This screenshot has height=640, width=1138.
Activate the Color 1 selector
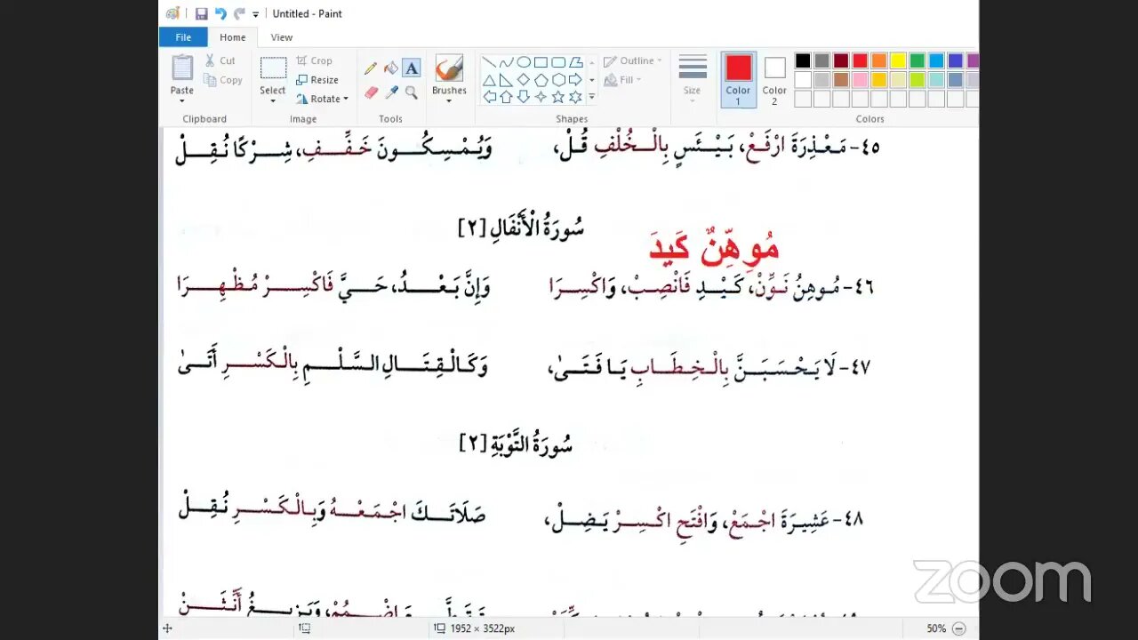(x=738, y=80)
